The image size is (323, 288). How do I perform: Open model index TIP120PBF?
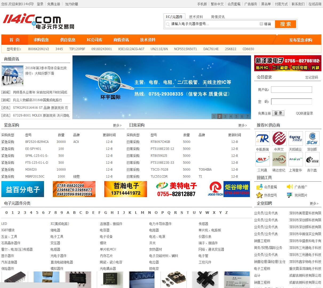[77, 49]
